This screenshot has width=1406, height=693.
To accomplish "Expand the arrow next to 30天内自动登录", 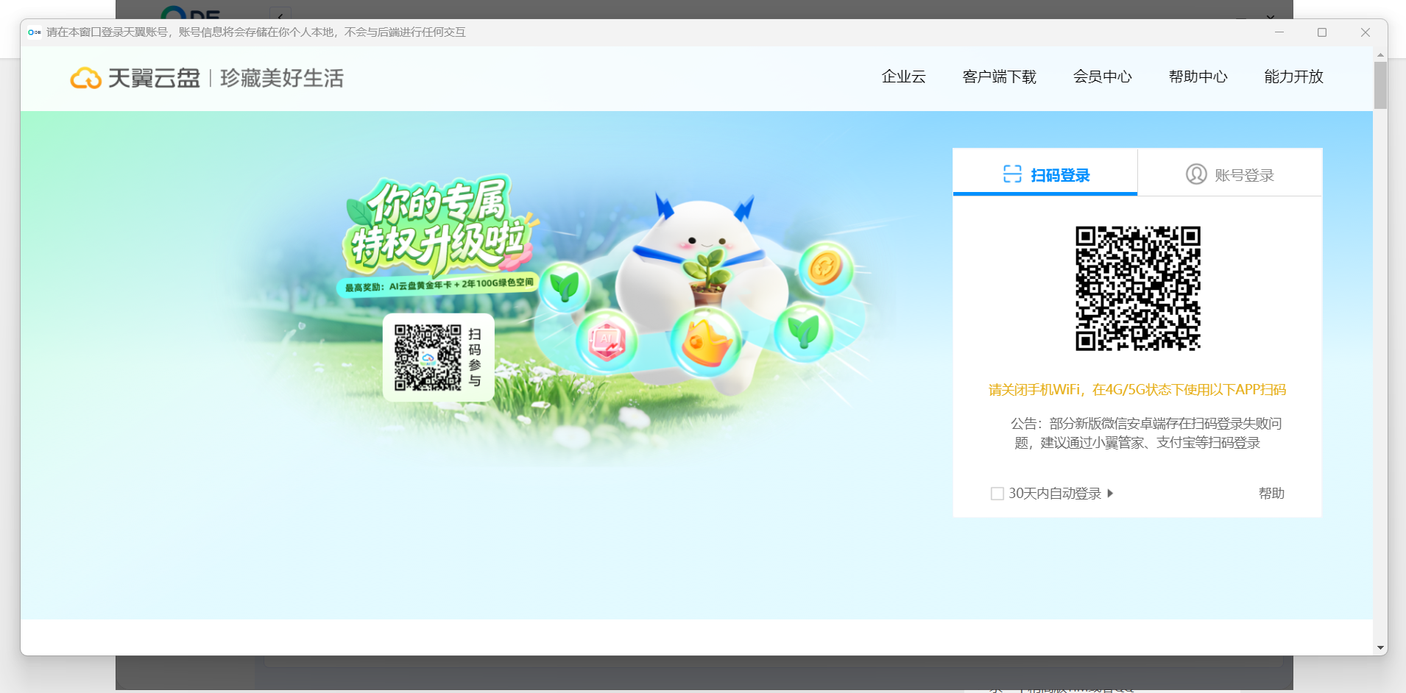I will click(1110, 494).
